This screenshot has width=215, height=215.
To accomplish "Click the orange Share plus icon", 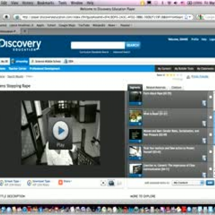I will [x=61, y=182].
